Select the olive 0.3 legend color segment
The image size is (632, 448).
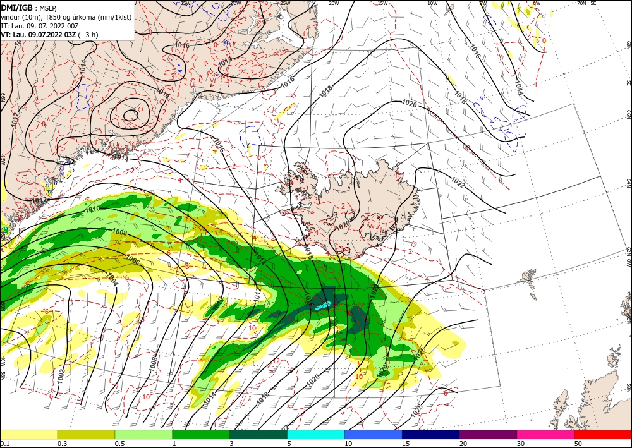coord(86,434)
